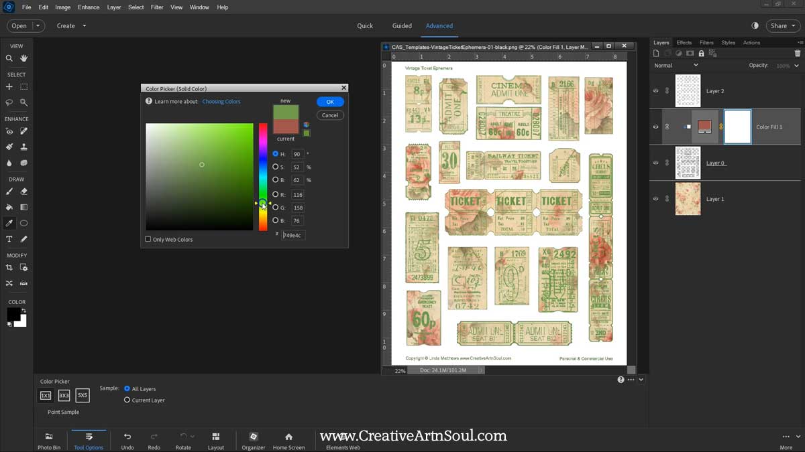The image size is (805, 452).
Task: Cancel the Color Picker dialog
Action: 330,115
